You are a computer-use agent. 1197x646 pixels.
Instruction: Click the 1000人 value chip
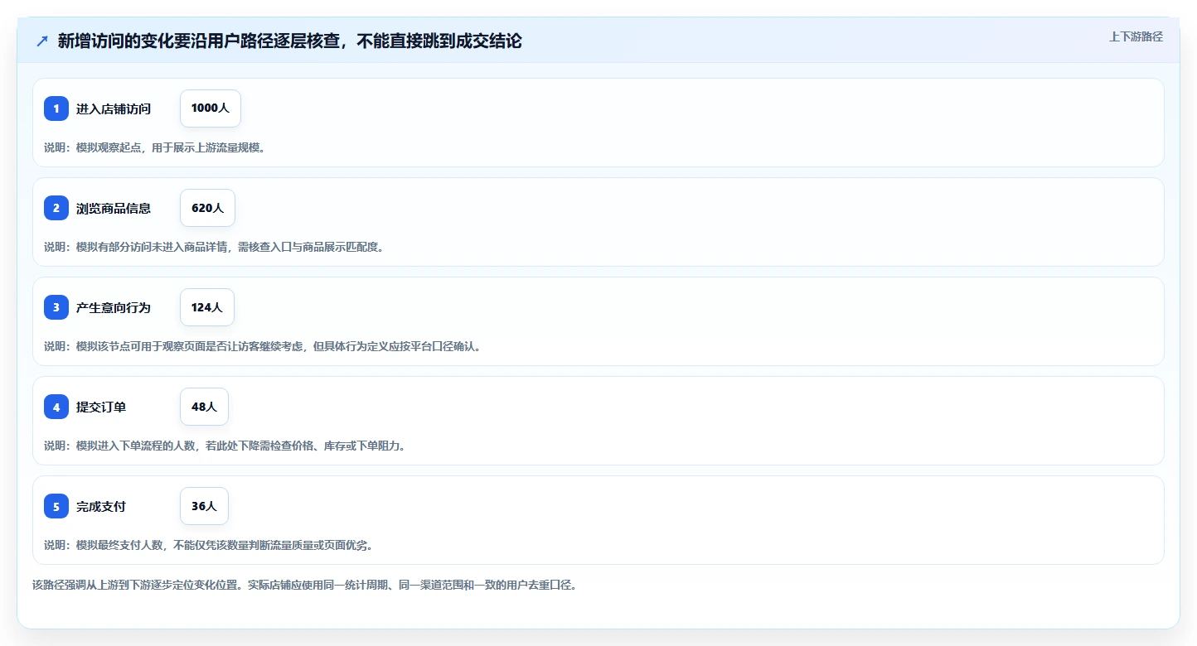pyautogui.click(x=211, y=108)
